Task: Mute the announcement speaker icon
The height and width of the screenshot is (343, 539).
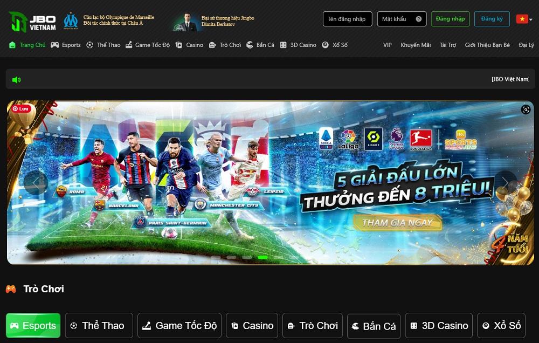Action: (x=16, y=79)
